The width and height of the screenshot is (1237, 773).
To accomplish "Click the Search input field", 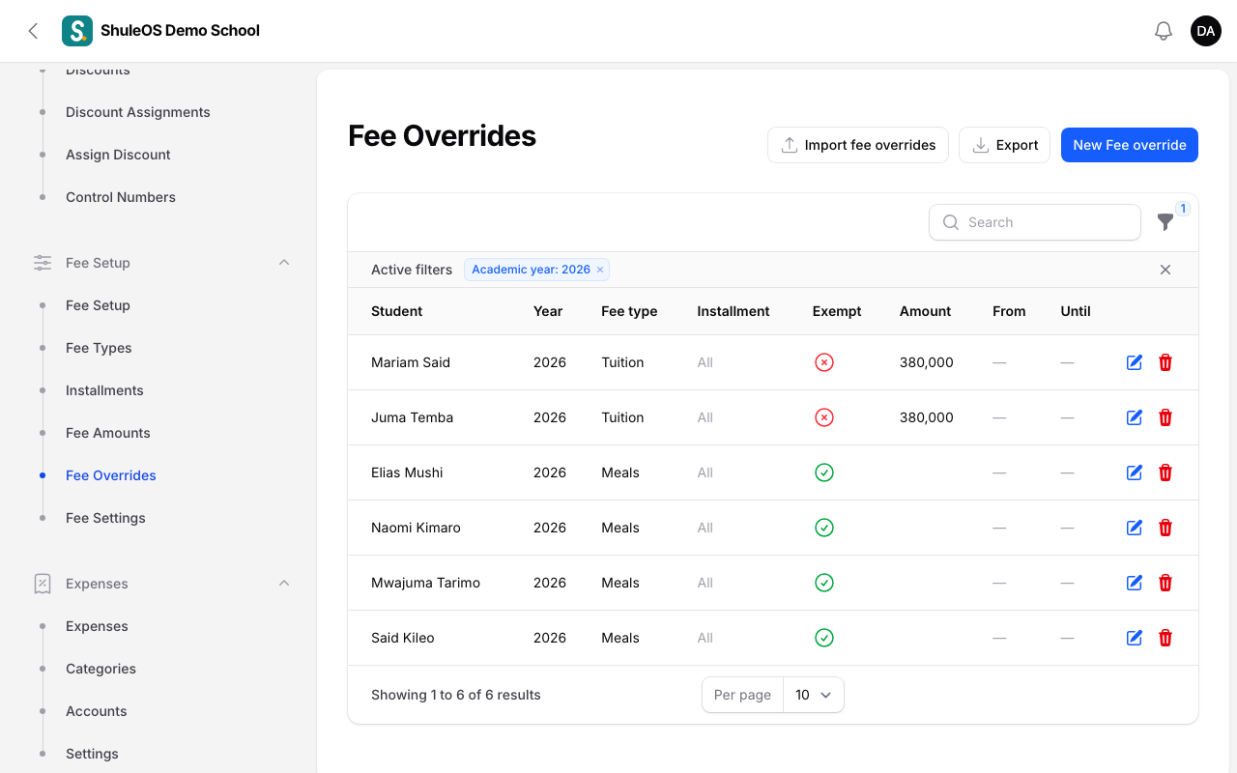I will (x=1035, y=222).
